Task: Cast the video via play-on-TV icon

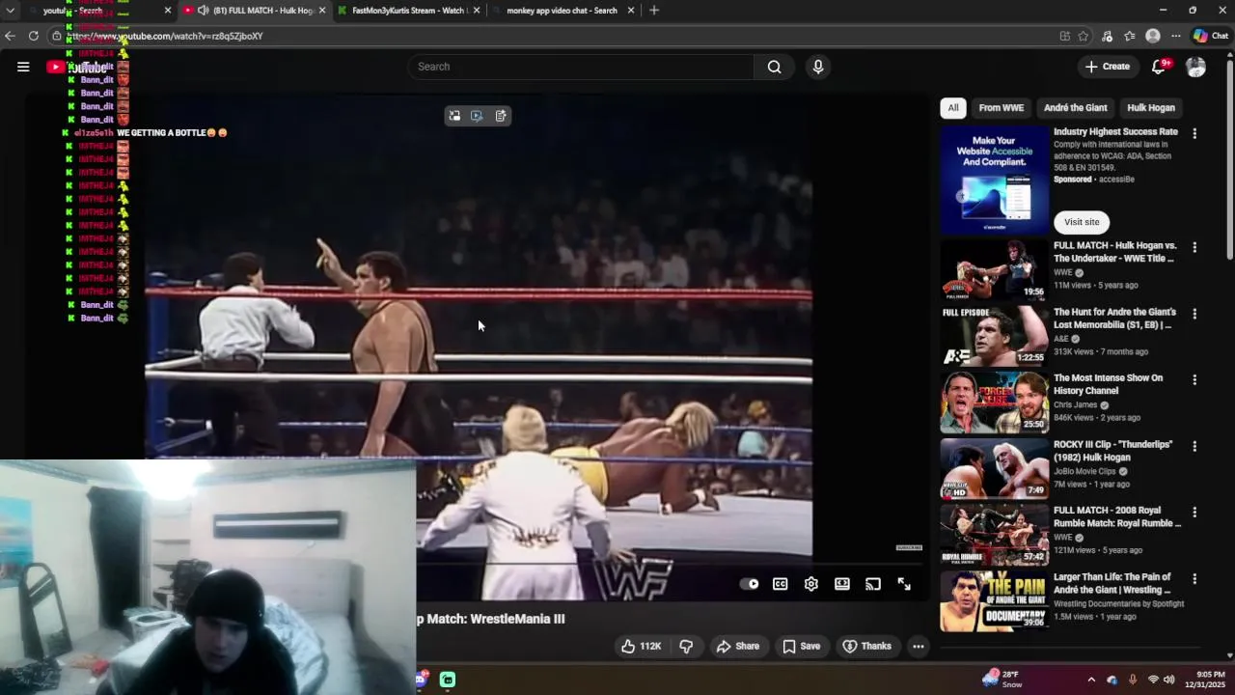Action: click(873, 584)
